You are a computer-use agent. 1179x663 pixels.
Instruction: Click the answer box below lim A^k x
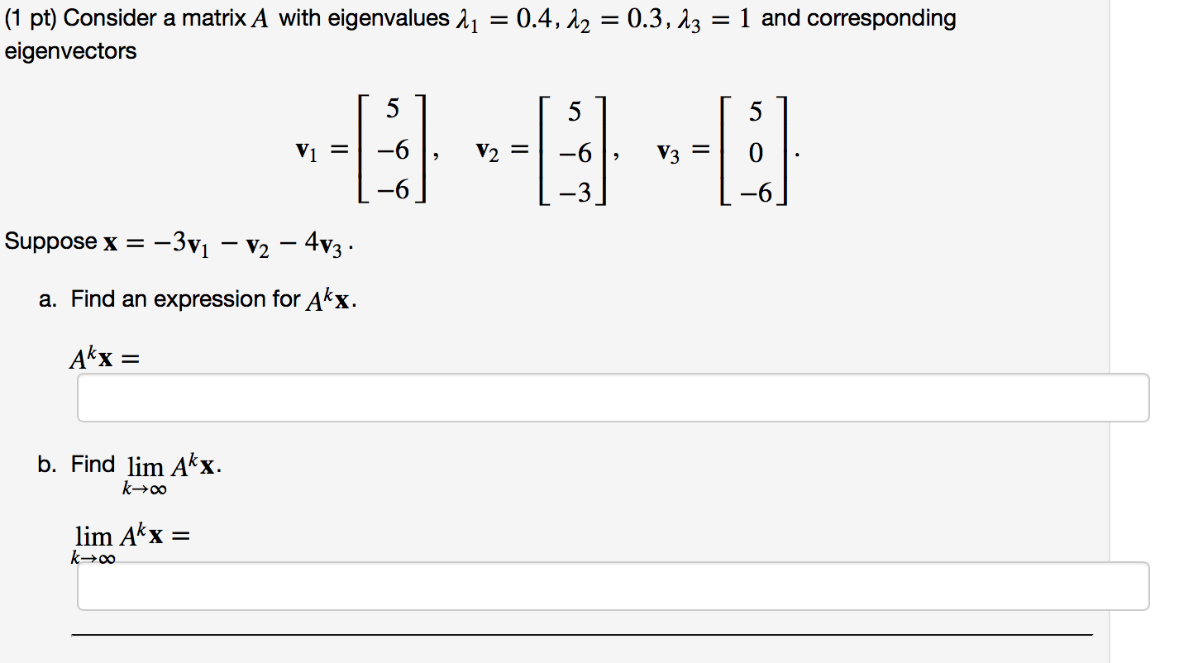[612, 588]
